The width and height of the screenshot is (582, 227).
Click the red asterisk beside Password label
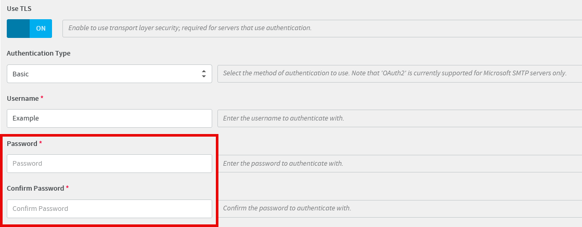click(x=41, y=143)
